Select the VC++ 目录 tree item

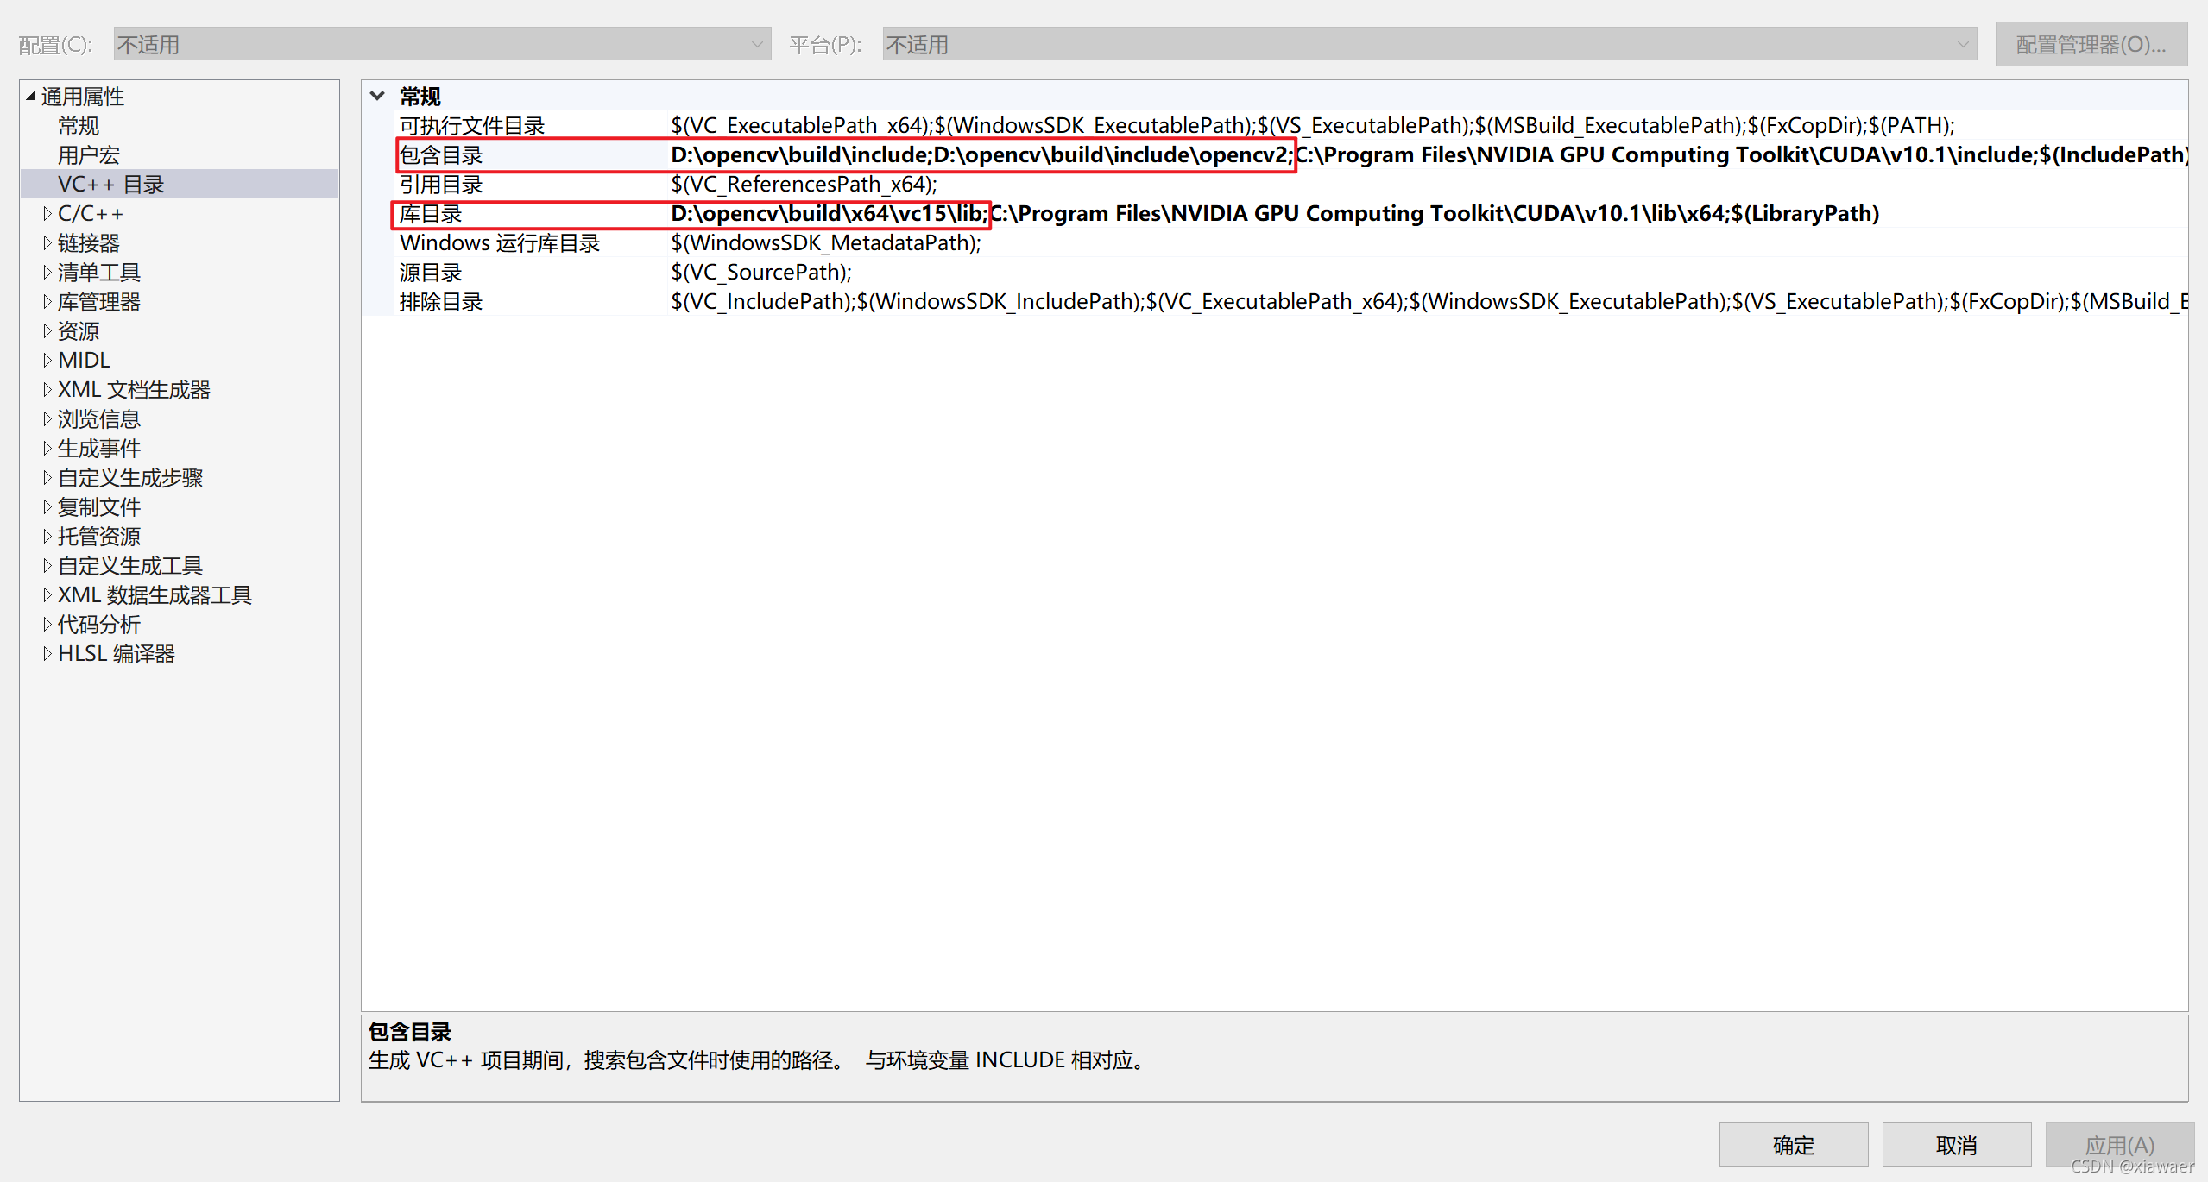tap(110, 184)
